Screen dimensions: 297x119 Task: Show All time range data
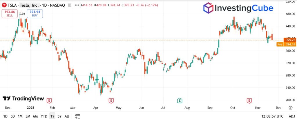point(67,116)
